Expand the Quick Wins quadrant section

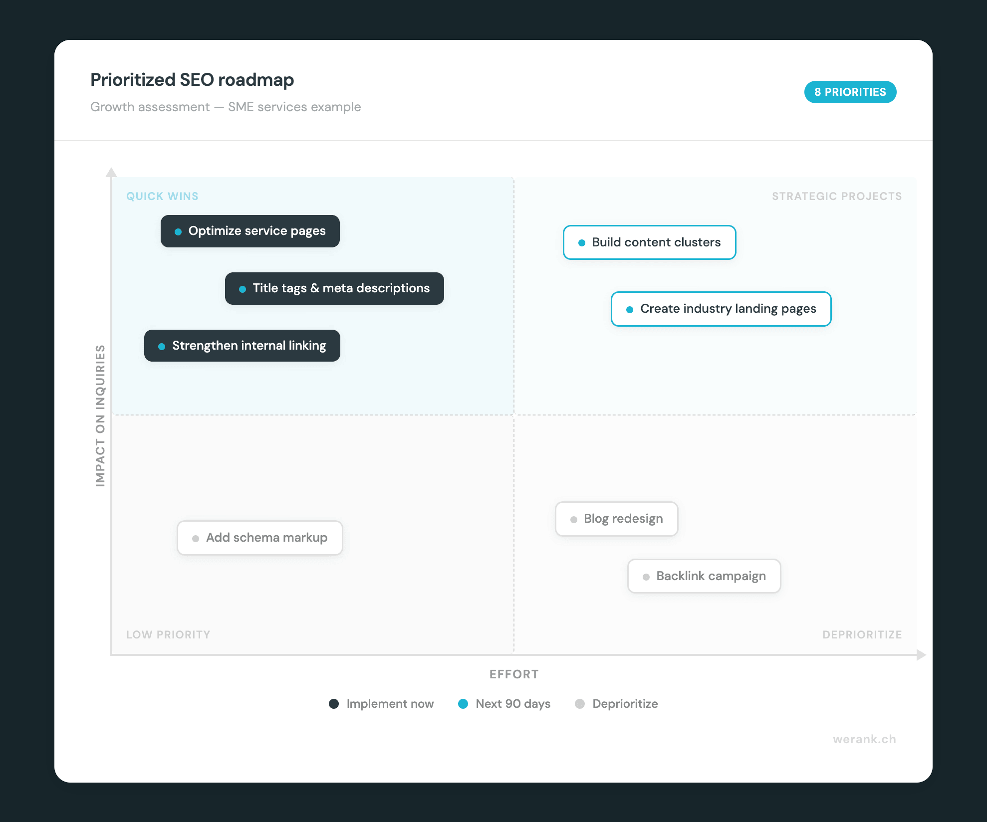point(162,196)
